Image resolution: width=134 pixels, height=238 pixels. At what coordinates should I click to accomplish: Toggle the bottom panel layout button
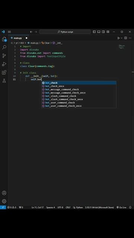99,32
